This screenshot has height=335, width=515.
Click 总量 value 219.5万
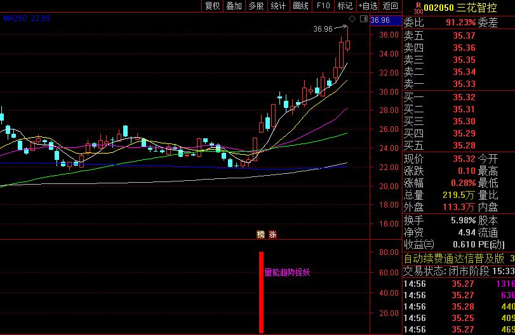[458, 195]
